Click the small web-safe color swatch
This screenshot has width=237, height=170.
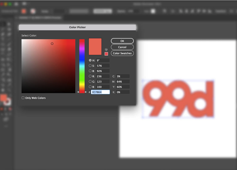click(106, 54)
